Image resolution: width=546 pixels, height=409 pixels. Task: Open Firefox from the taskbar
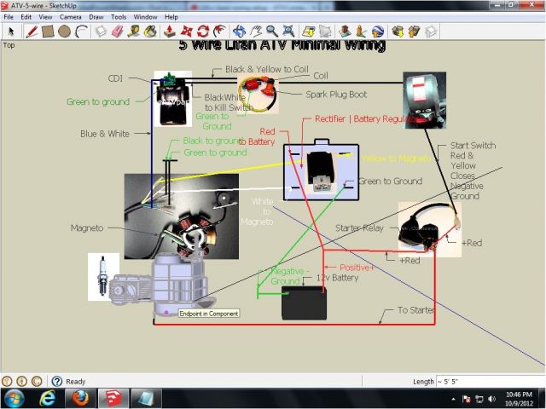tap(79, 398)
